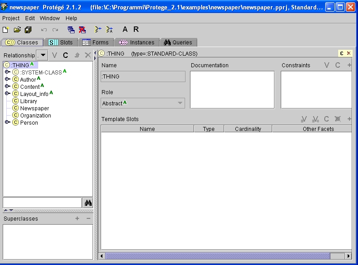Viewport: 358px width, 265px height.
Task: Create class with C icon in tree panel
Action: point(66,55)
